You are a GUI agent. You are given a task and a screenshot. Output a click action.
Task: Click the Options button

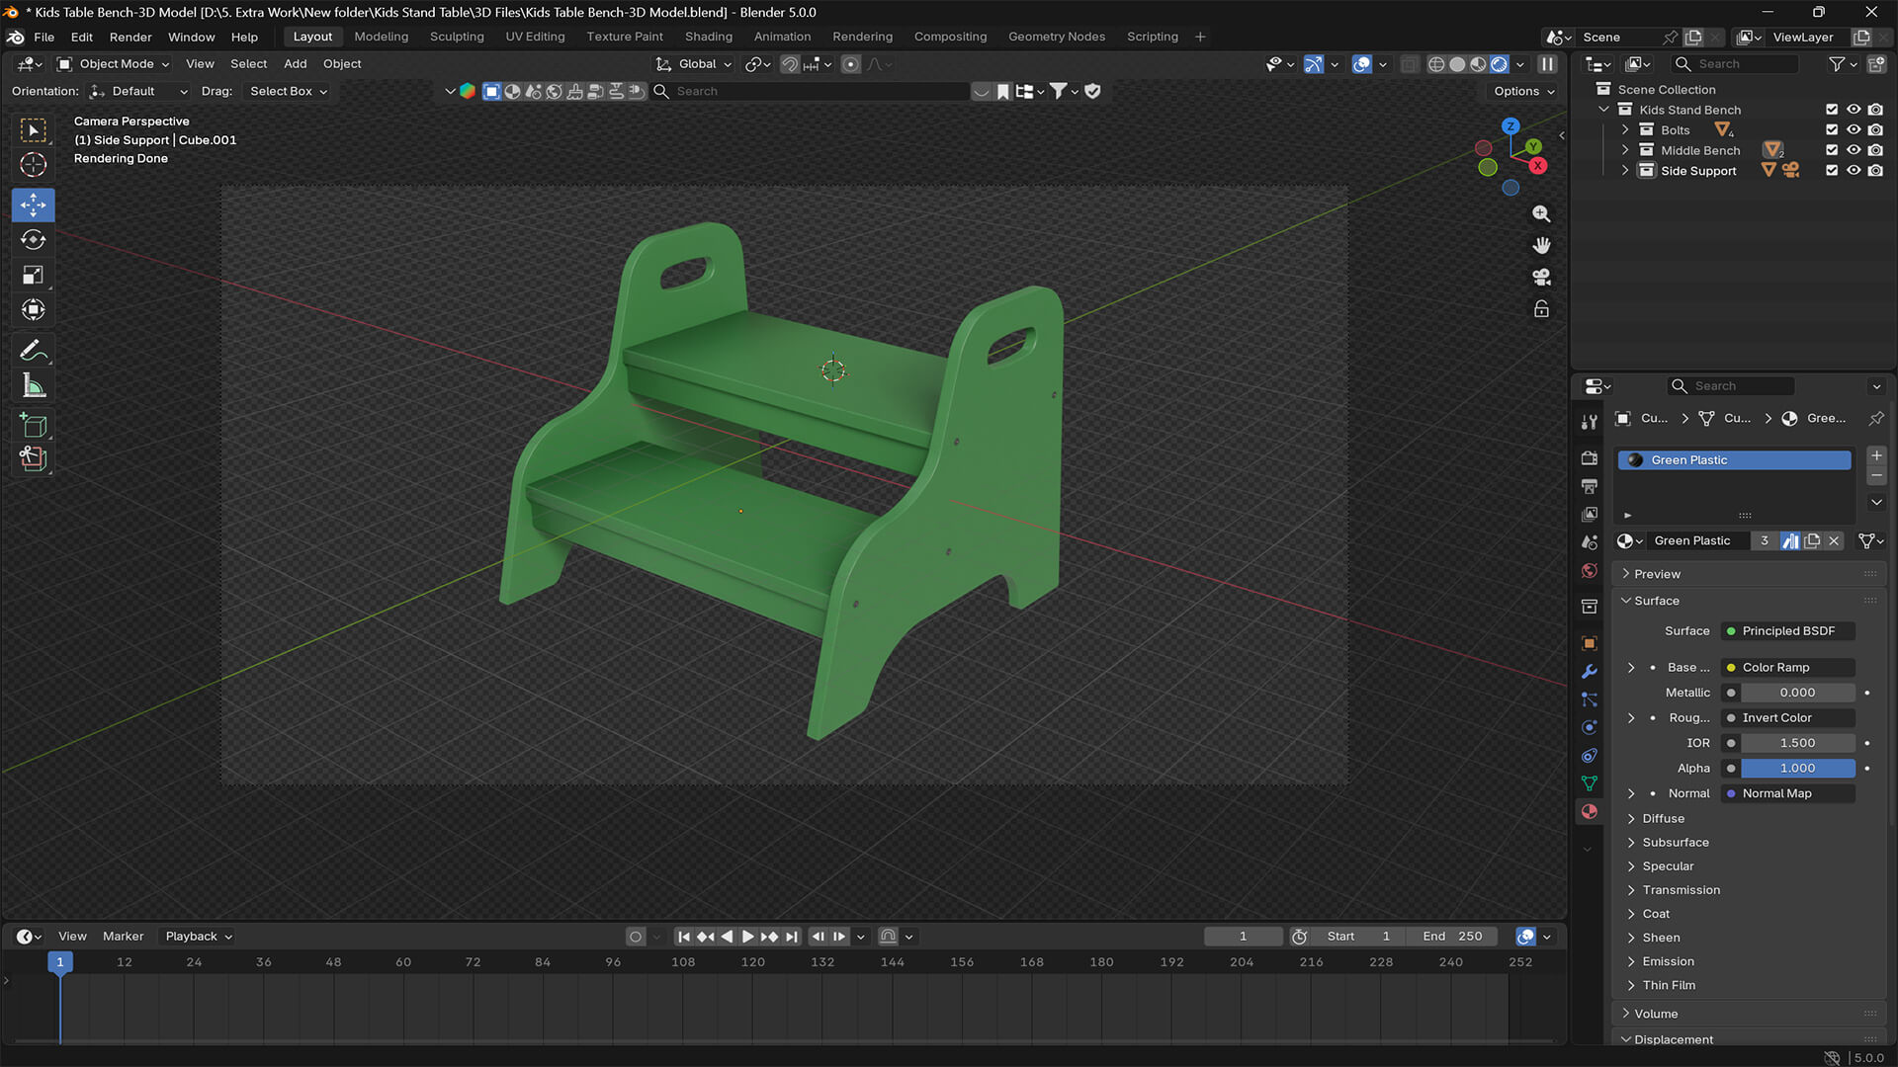point(1523,91)
